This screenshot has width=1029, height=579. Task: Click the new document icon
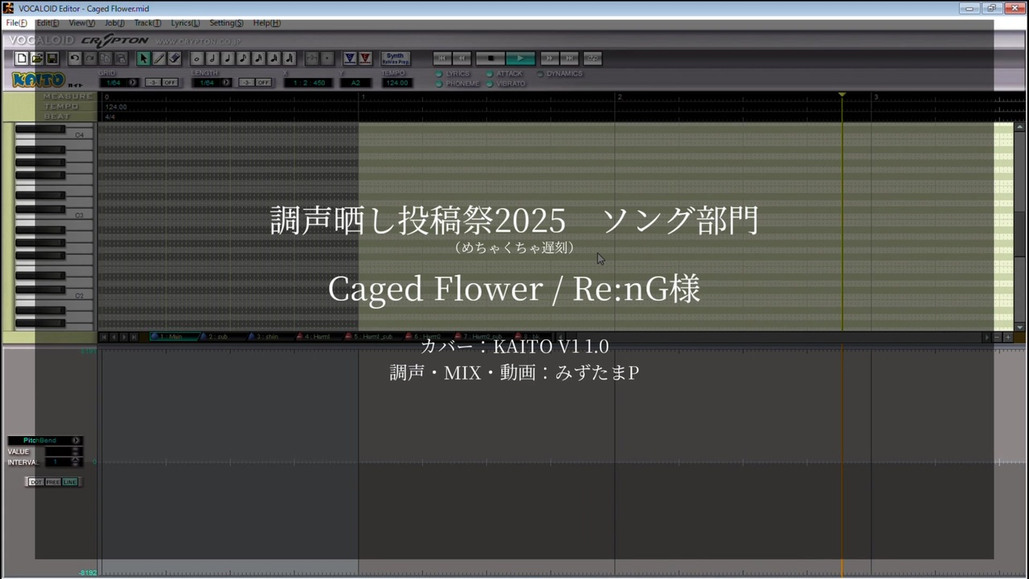coord(22,58)
